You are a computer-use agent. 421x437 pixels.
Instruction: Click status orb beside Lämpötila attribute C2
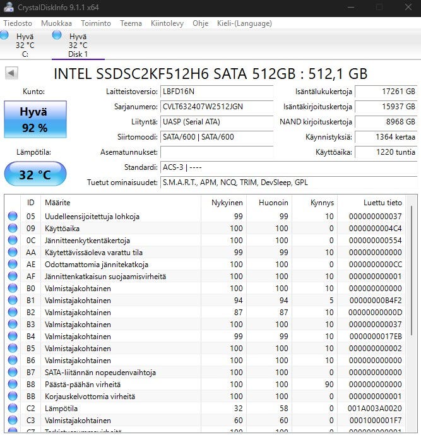[13, 409]
